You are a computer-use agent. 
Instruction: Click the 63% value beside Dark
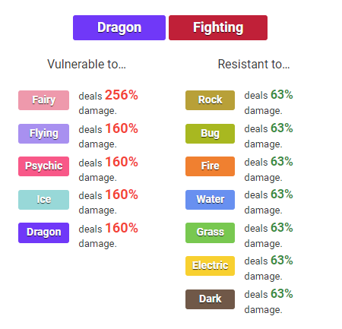pos(282,294)
